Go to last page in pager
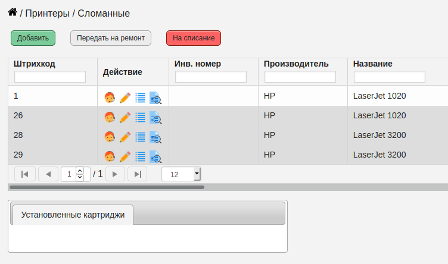The width and height of the screenshot is (448, 264). [138, 174]
